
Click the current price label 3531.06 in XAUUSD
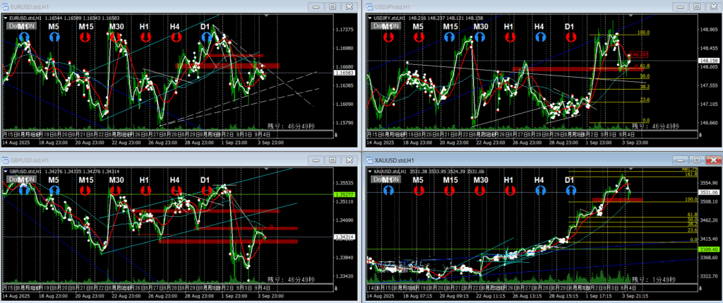pos(710,192)
